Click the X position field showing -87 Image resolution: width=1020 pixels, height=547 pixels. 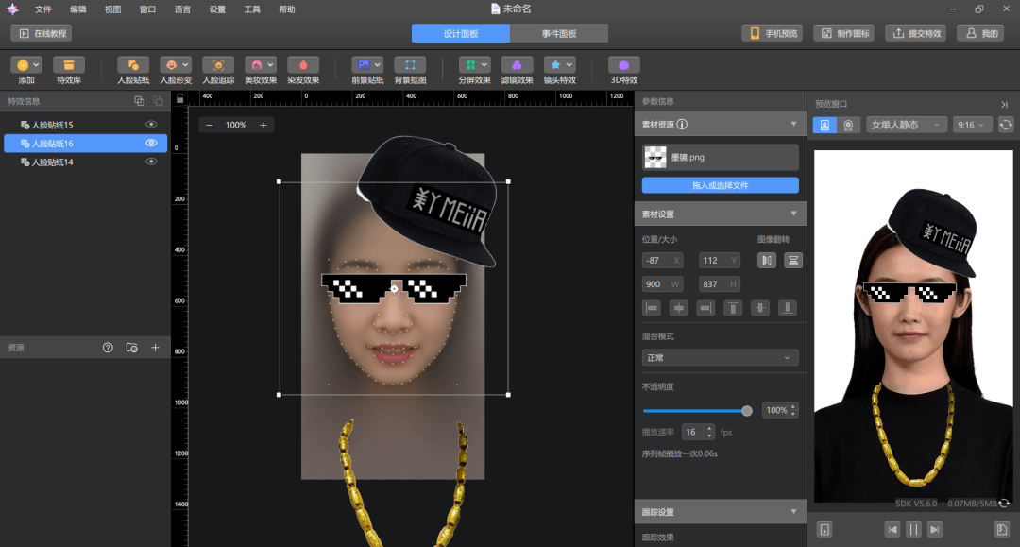pos(662,260)
